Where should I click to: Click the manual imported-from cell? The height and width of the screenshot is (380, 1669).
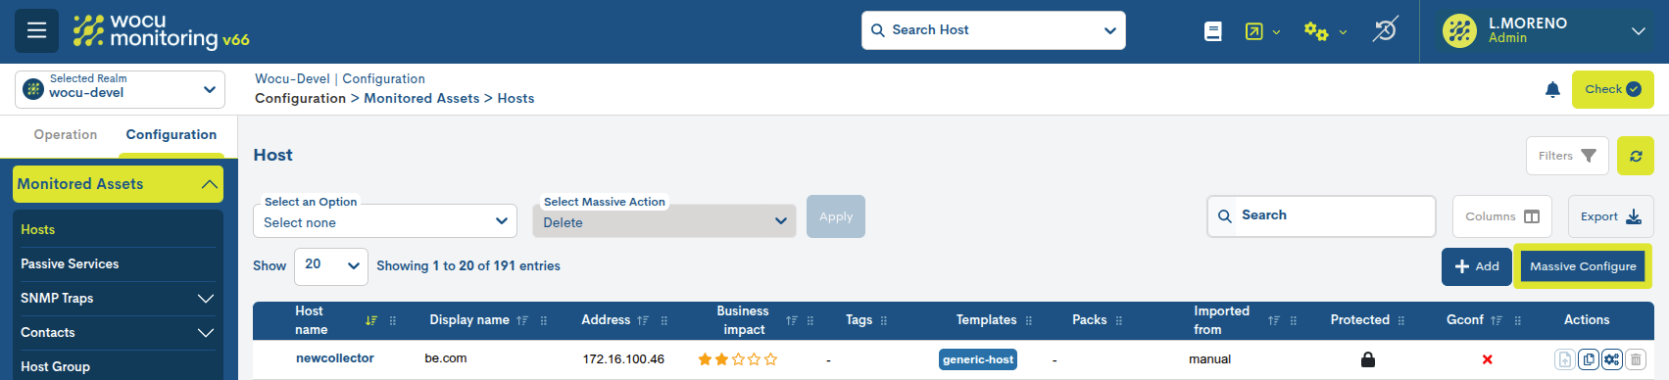point(1209,359)
